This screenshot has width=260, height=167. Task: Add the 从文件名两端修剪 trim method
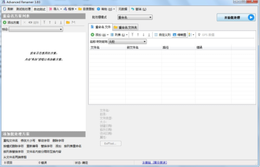pos(15,157)
